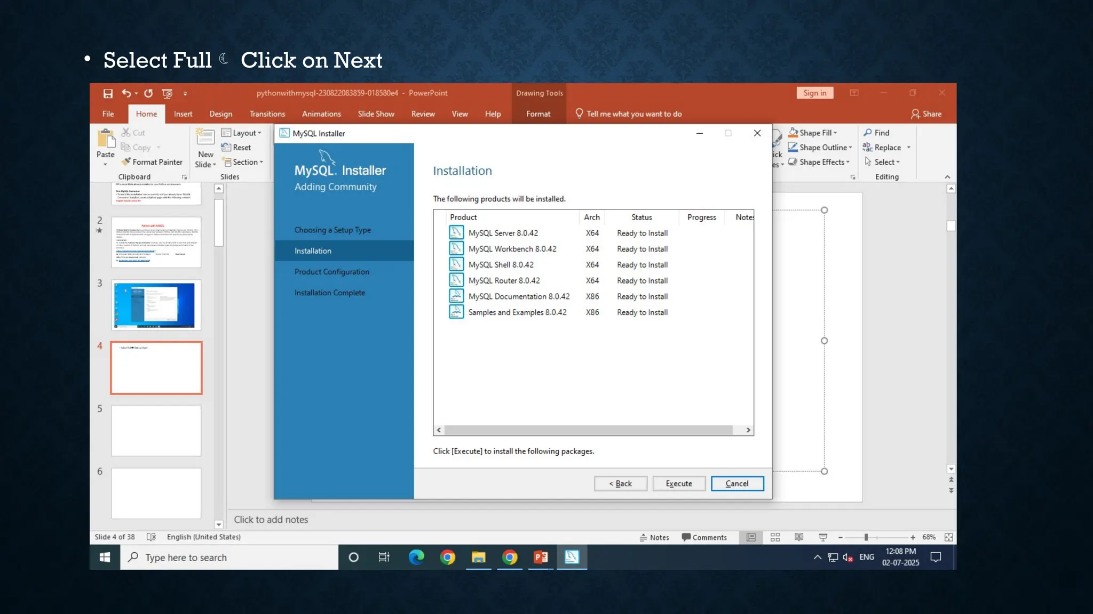Screen dimensions: 1093x614
Task: Click the New Slide icon
Action: (x=205, y=138)
